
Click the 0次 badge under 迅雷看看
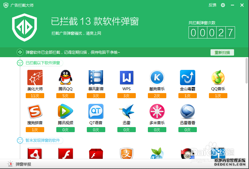coord(188,130)
